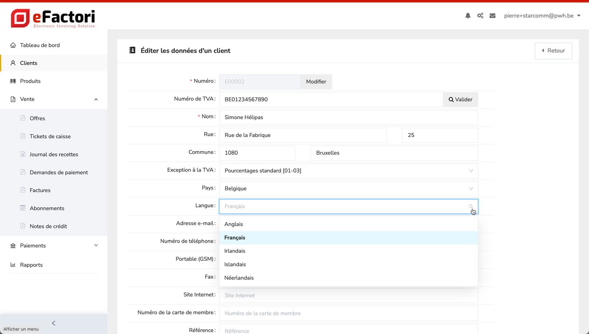
Task: Click the Modifier button next to Numéro
Action: pos(316,82)
